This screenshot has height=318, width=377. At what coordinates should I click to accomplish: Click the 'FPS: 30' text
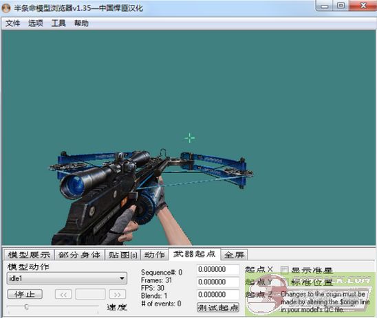[x=153, y=288]
